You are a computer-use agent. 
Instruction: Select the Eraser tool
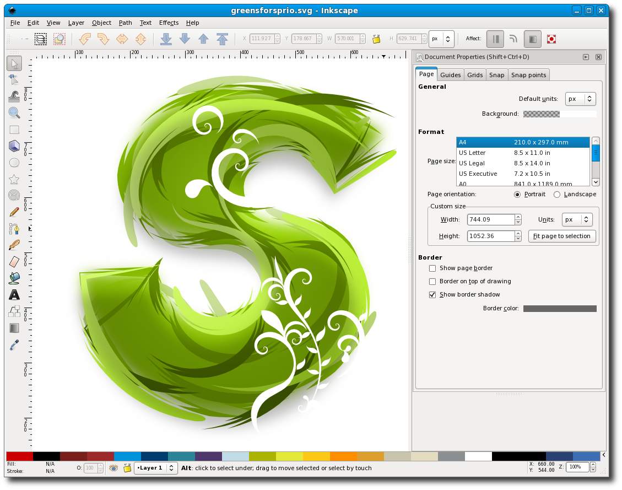click(x=14, y=262)
